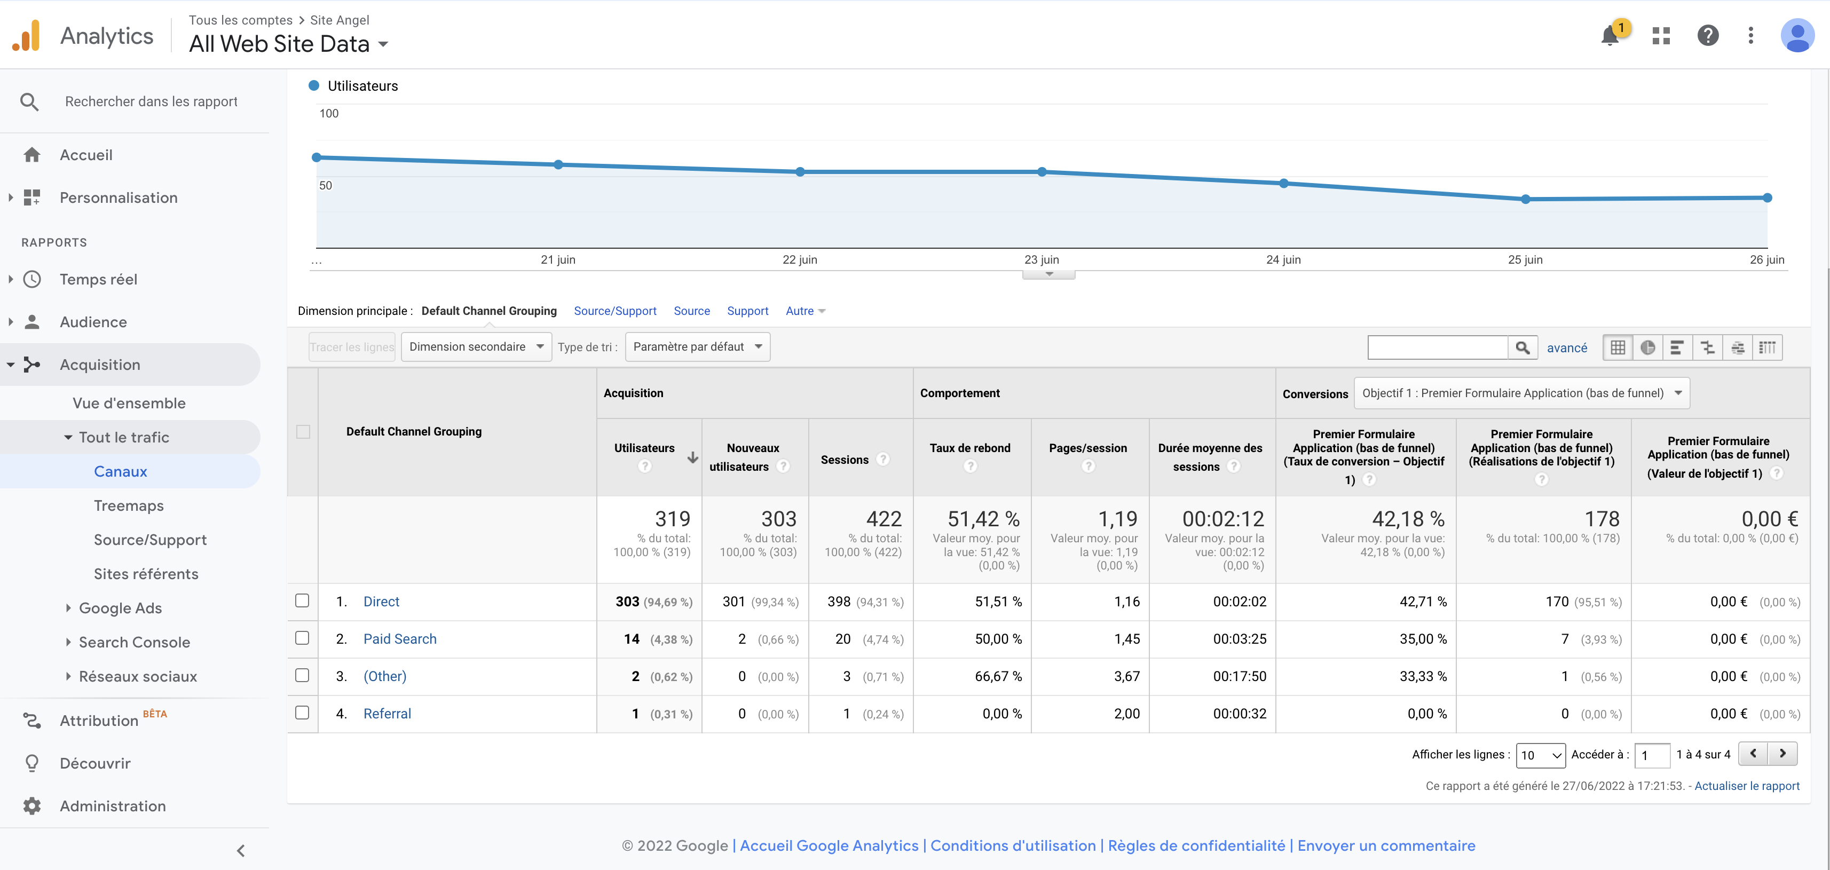Viewport: 1830px width, 870px height.
Task: Select the Paid Search row checkbox
Action: point(303,638)
